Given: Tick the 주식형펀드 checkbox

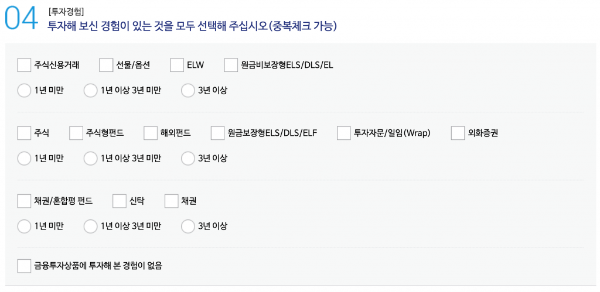Looking at the screenshot, I should pos(76,133).
